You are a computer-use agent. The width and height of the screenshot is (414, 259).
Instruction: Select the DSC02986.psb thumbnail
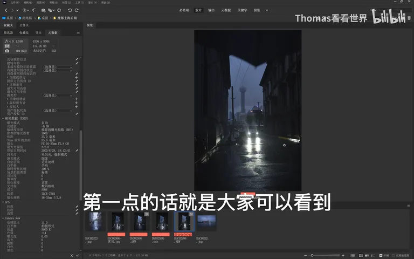162,221
